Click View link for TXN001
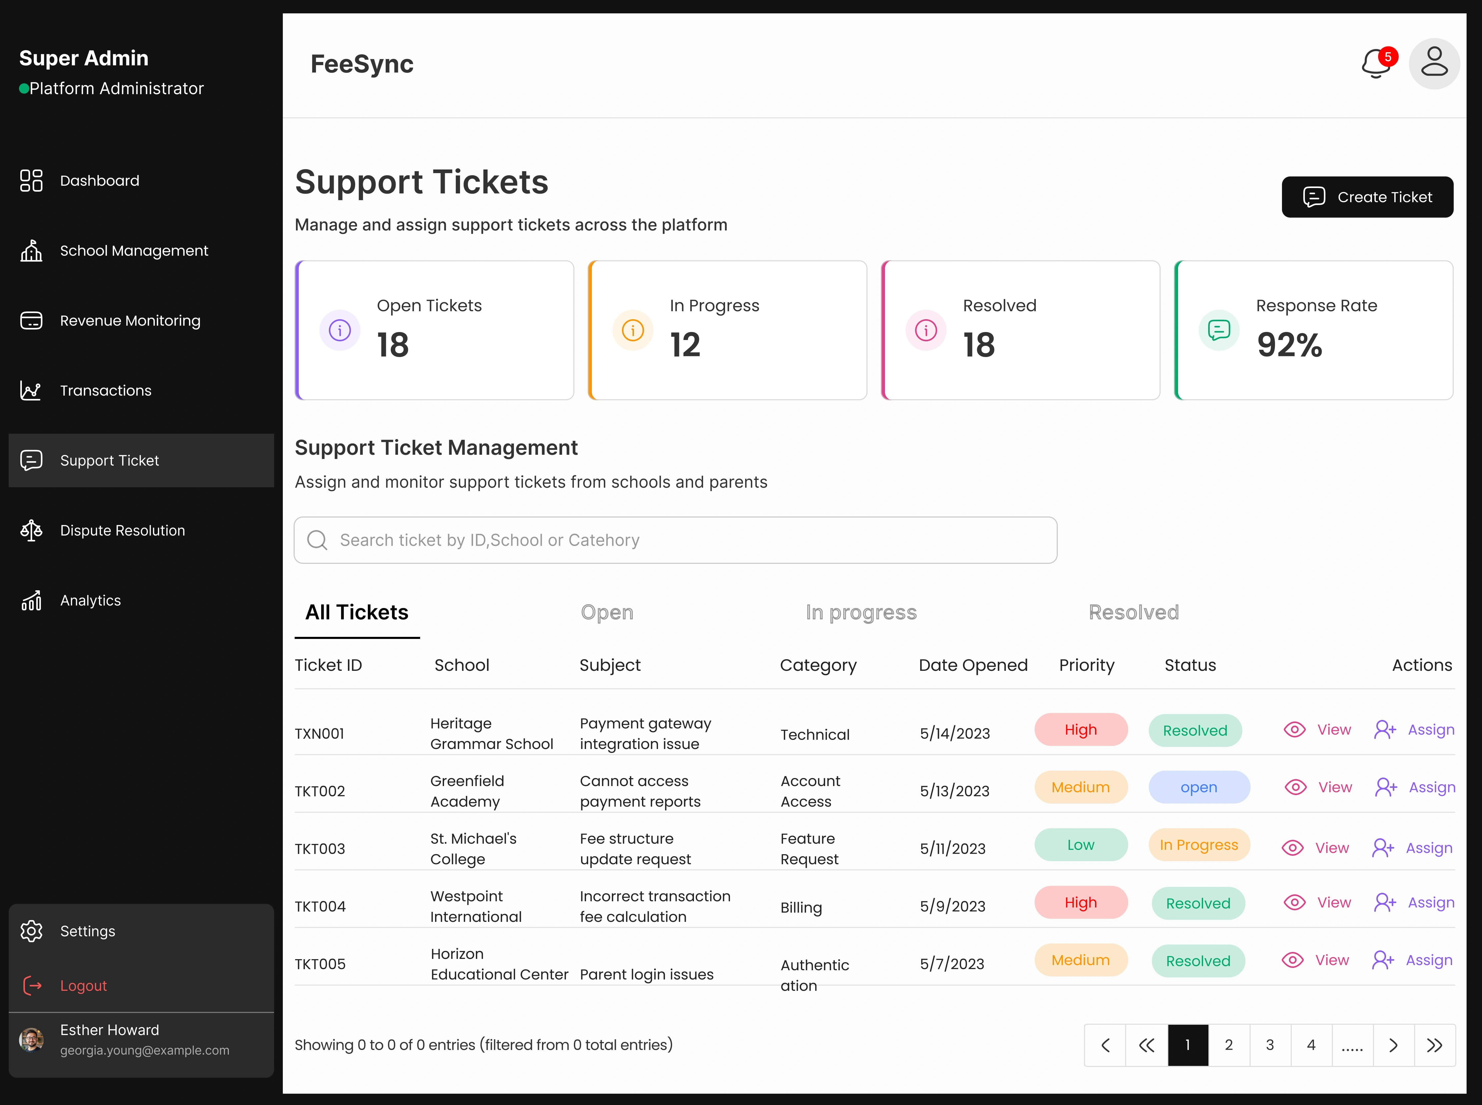The width and height of the screenshot is (1482, 1105). point(1334,730)
